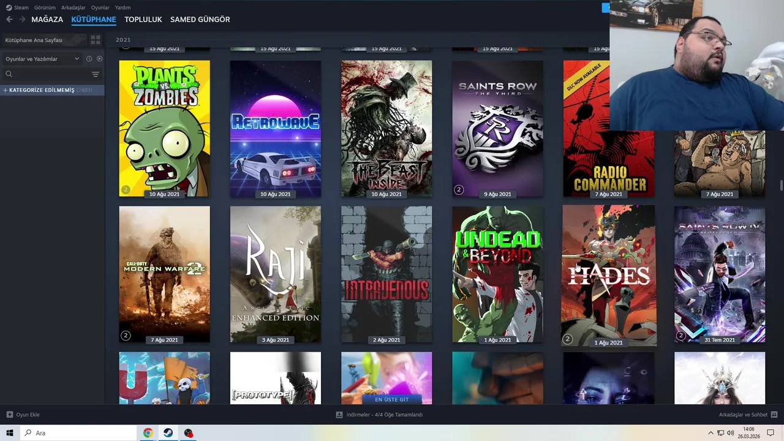The height and width of the screenshot is (441, 784).
Task: Click the 2 badge on Saints Row IV
Action: [x=680, y=336]
